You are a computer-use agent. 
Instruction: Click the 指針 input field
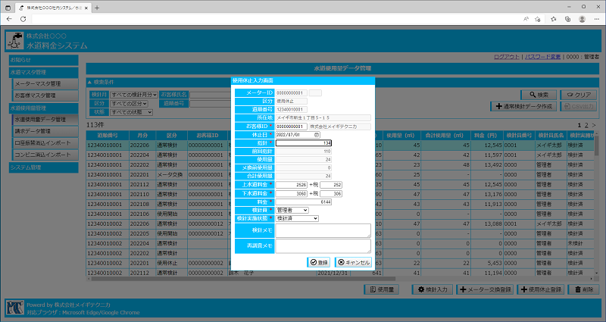coord(304,142)
